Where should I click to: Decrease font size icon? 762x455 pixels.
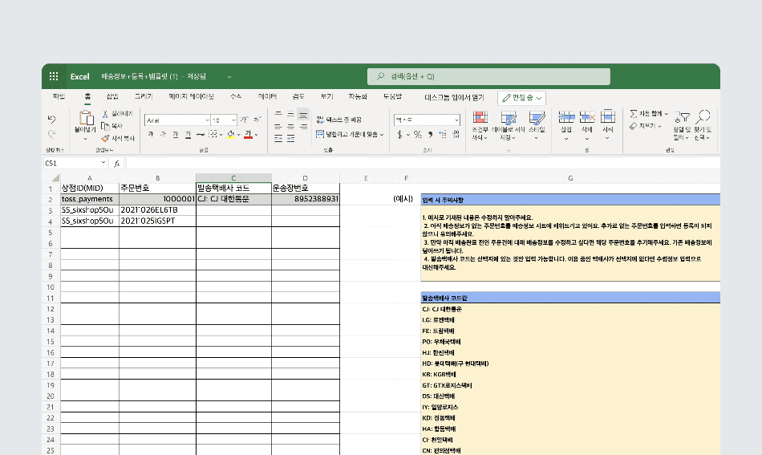(257, 120)
